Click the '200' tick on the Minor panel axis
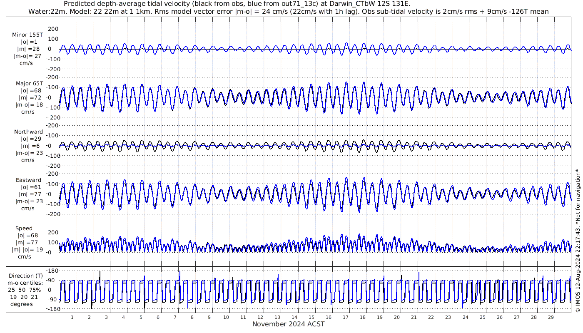Image resolution: width=583 pixels, height=333 pixels. coord(53,29)
